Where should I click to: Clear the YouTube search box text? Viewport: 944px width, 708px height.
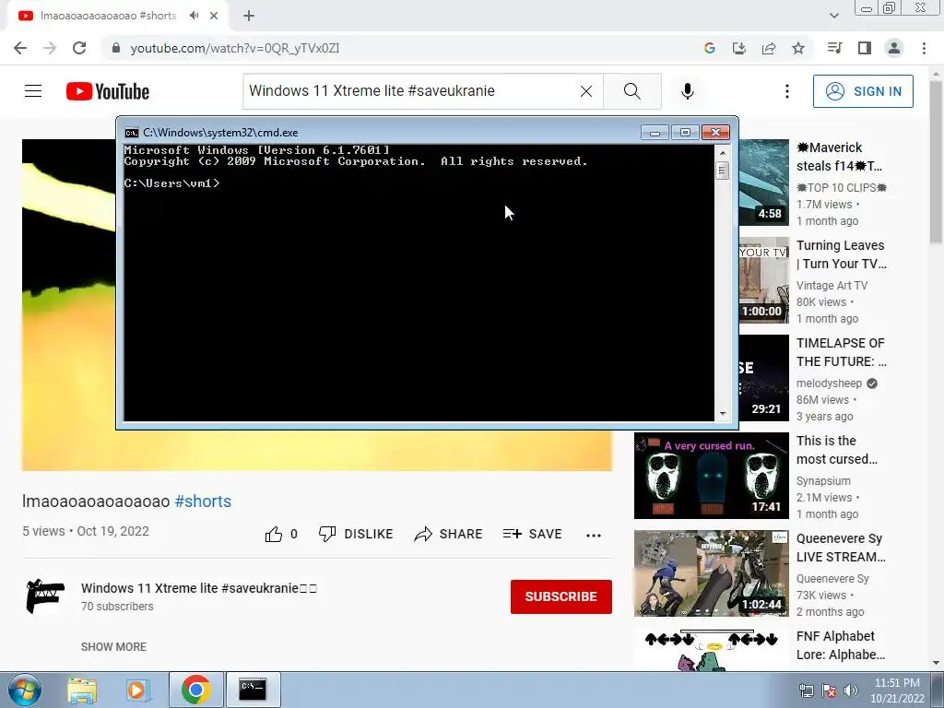pos(585,91)
